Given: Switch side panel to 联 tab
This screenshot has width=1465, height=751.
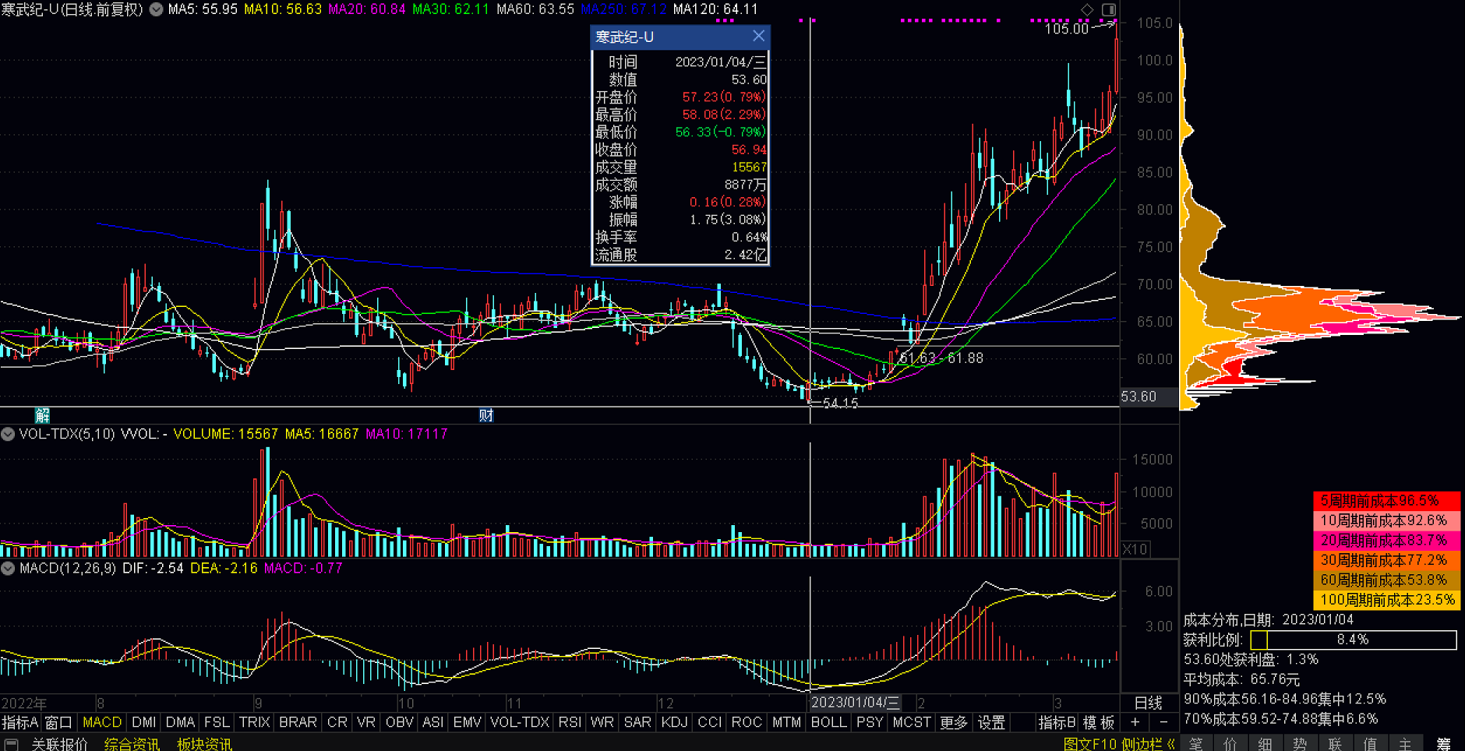Looking at the screenshot, I should tap(1336, 744).
